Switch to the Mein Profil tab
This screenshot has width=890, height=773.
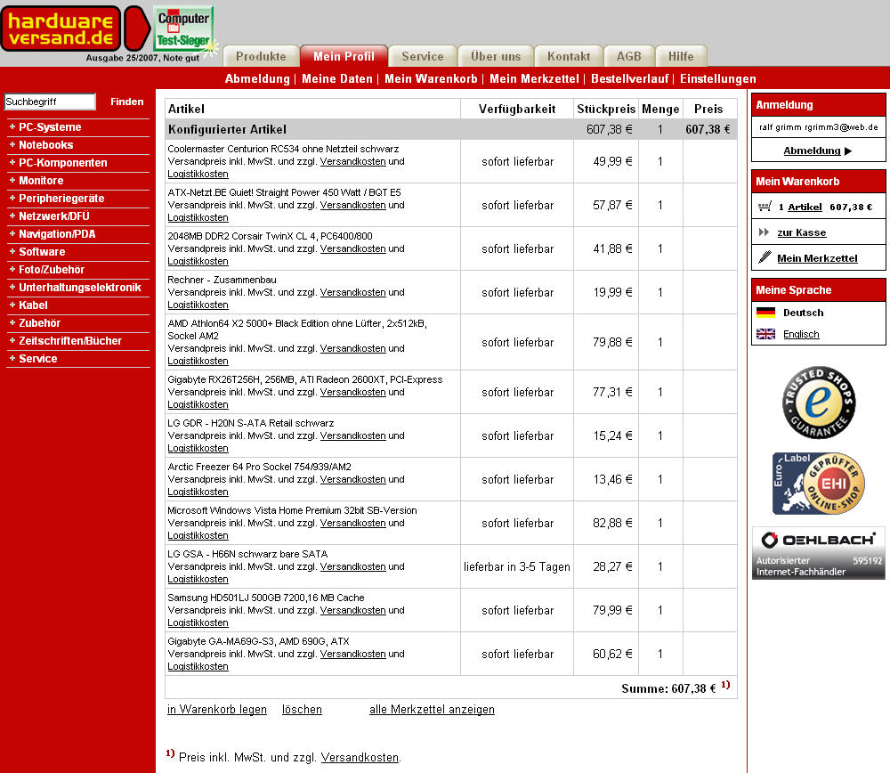tap(344, 56)
